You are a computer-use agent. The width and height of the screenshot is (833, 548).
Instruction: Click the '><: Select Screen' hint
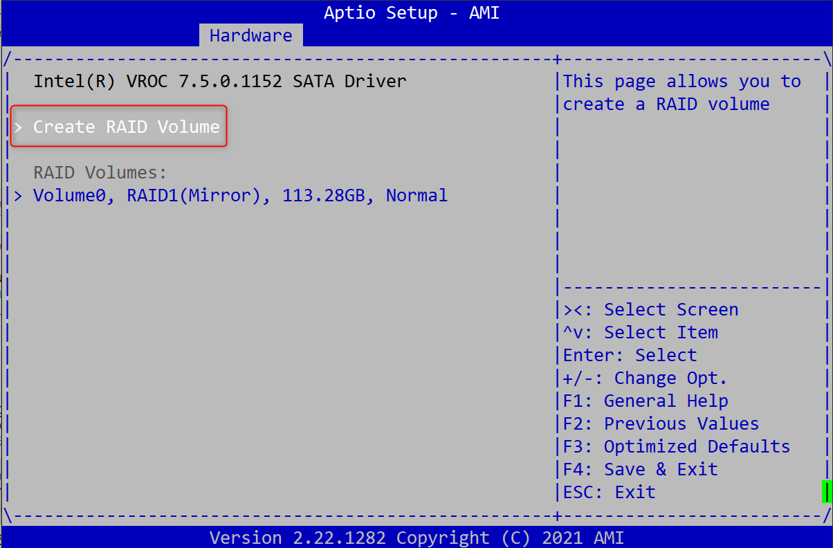(650, 309)
